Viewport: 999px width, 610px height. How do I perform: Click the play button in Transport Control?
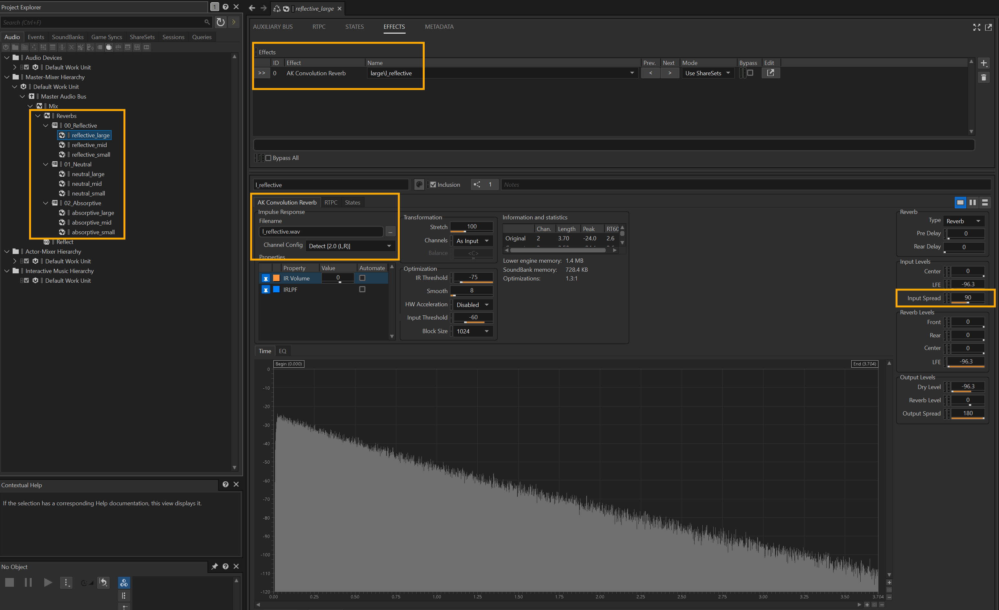(x=48, y=583)
